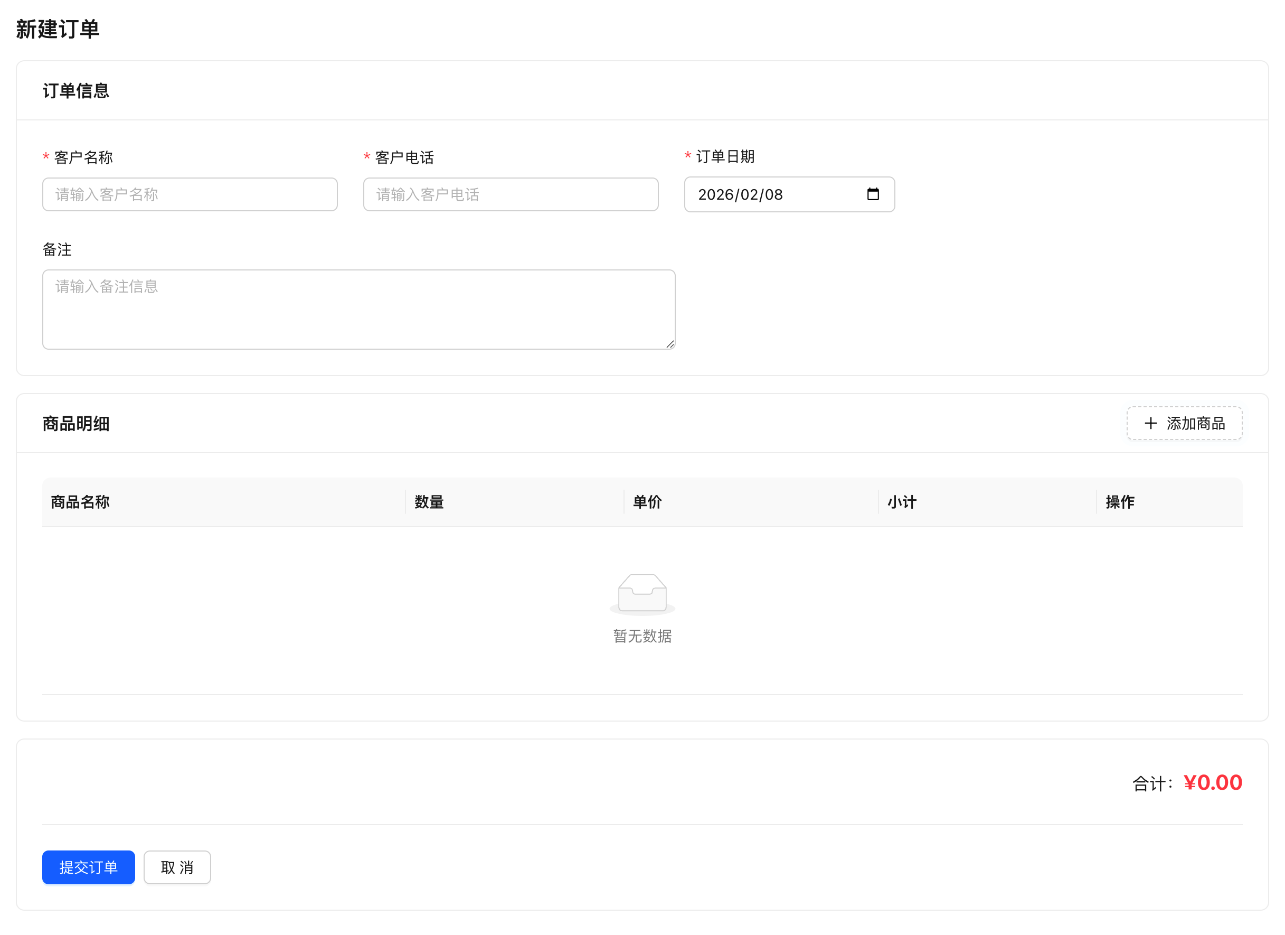Focus the 客户名称 input field
The width and height of the screenshot is (1285, 935).
click(190, 194)
